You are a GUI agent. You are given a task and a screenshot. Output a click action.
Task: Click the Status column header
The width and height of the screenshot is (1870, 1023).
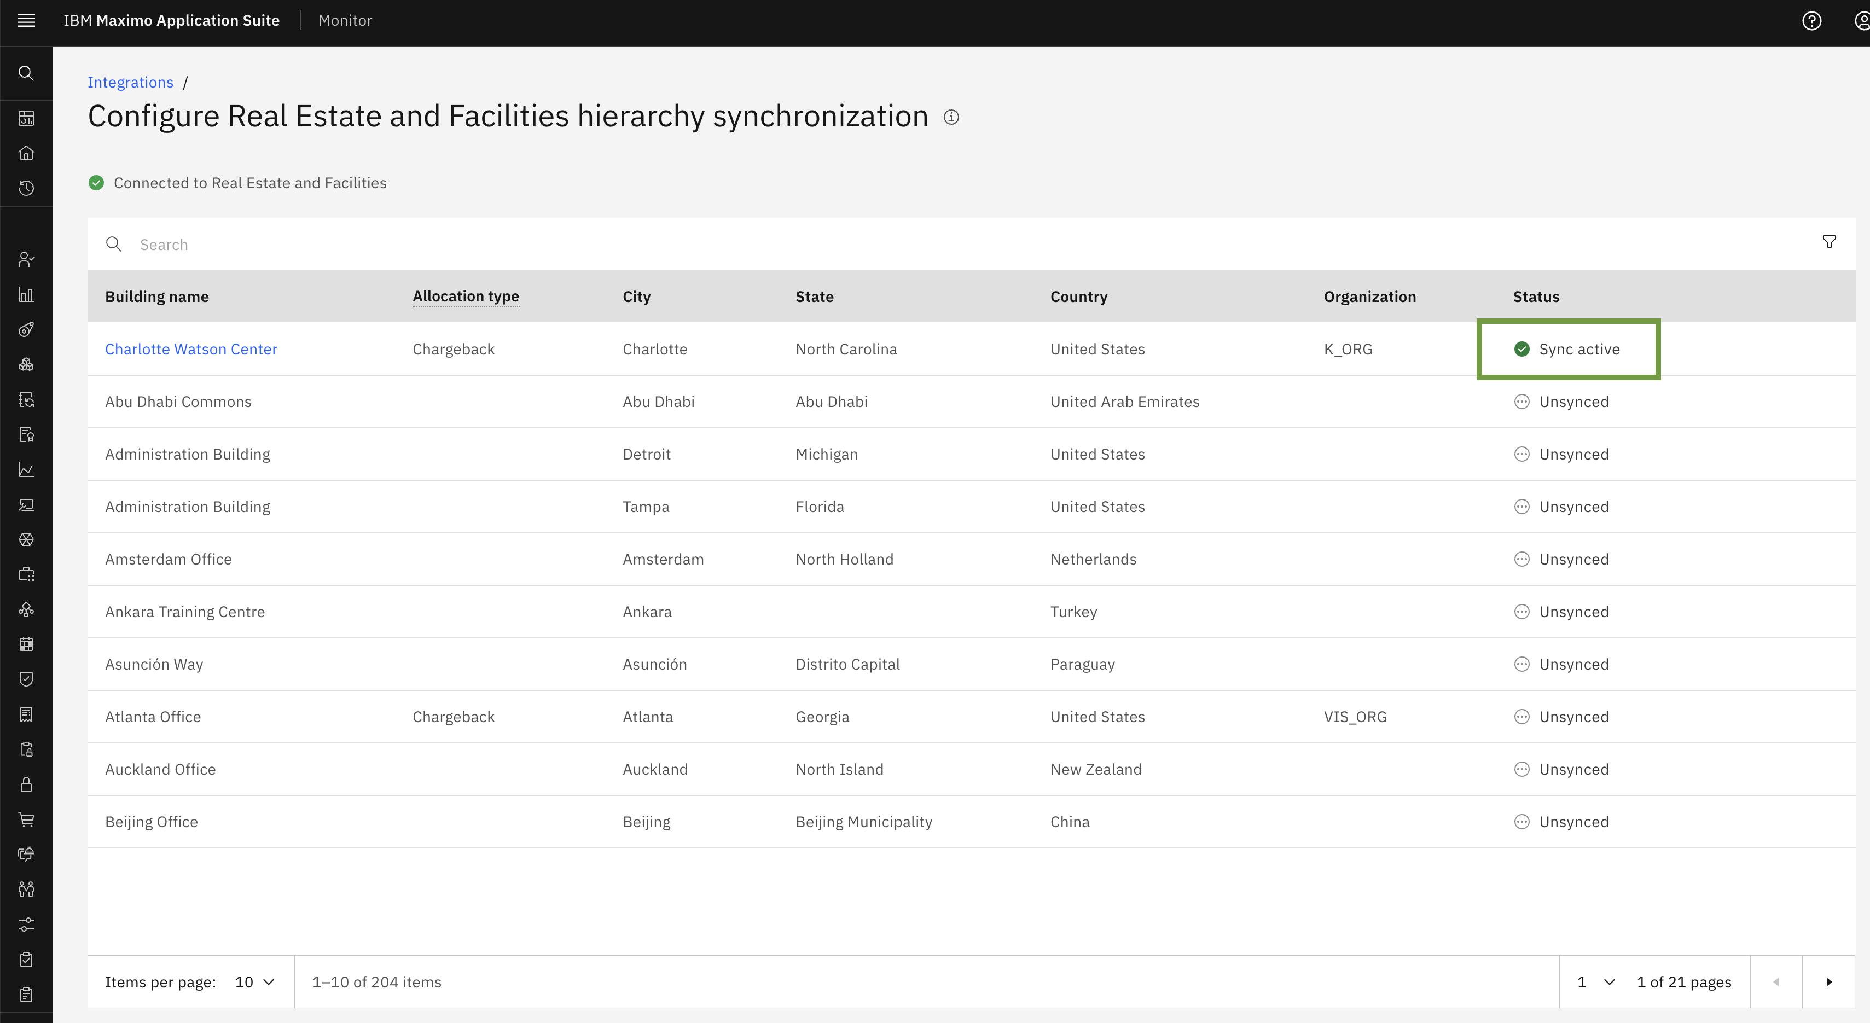pos(1536,296)
